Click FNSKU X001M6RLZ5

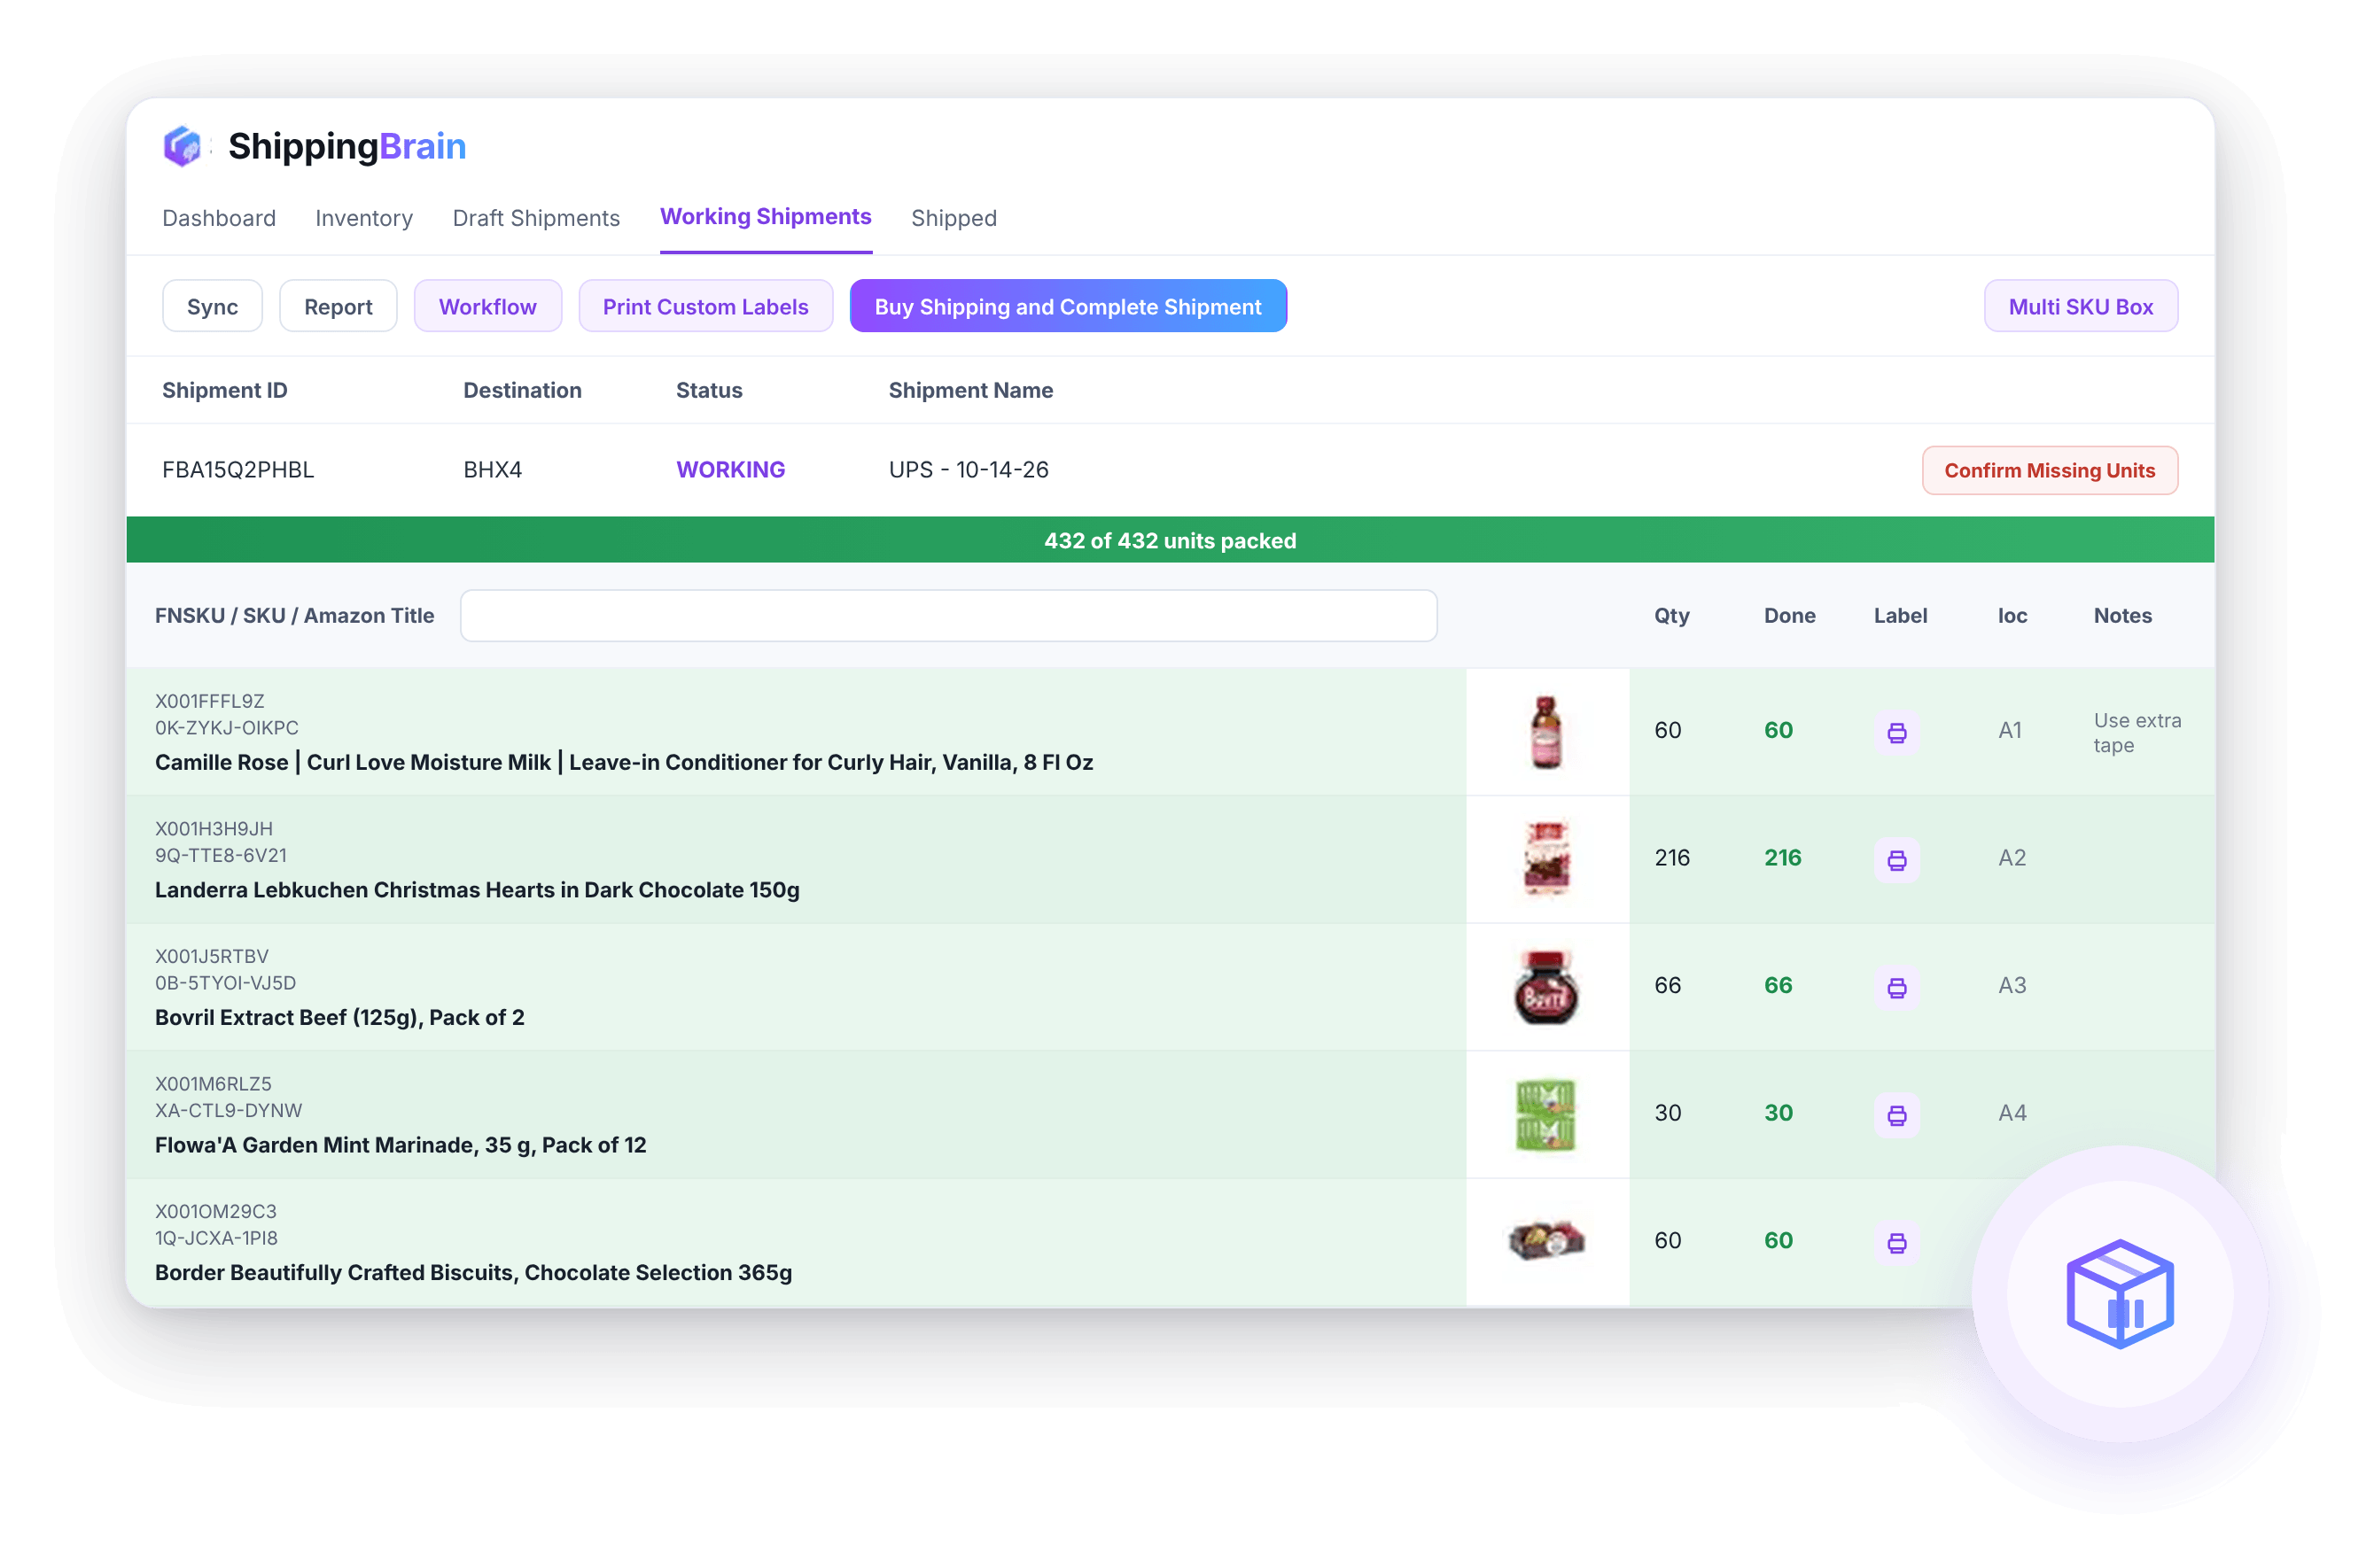[x=213, y=1084]
